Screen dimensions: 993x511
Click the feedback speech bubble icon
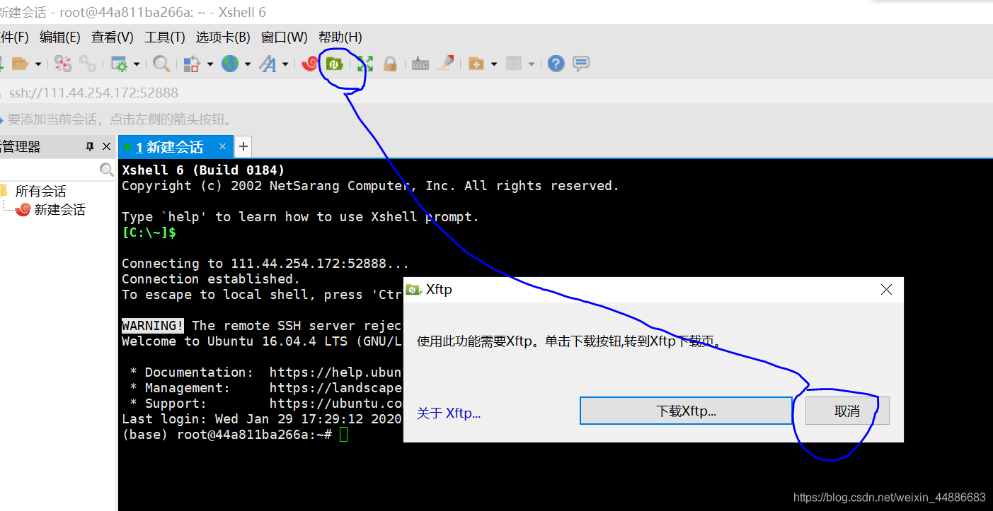pyautogui.click(x=581, y=64)
